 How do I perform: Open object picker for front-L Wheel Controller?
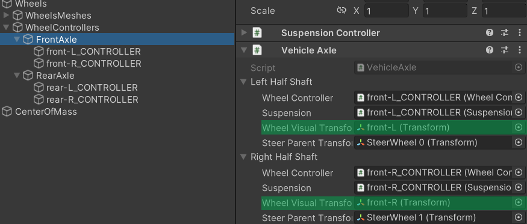coord(519,97)
